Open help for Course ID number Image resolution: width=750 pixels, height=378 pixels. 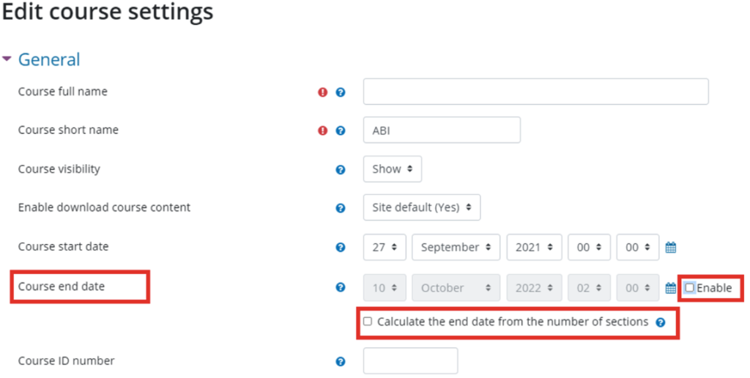(340, 362)
